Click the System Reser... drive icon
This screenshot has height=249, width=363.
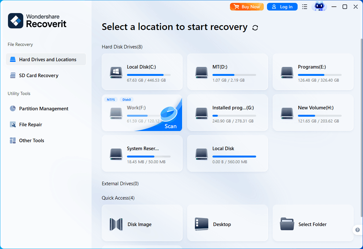[x=116, y=154]
